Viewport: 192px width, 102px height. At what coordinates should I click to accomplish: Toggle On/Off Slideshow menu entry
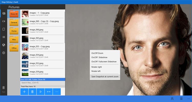(99, 57)
